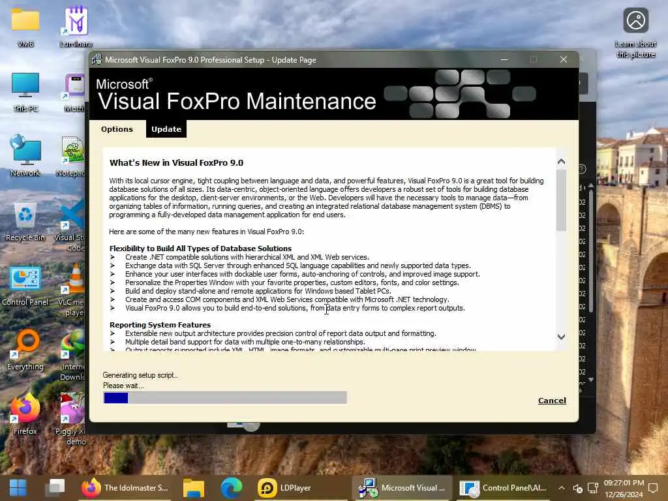
Task: Click the 'What's New in Visual FoxPro 9.0' heading
Action: tap(176, 162)
